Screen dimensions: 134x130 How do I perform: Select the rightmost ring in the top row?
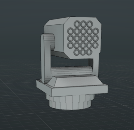(90, 24)
